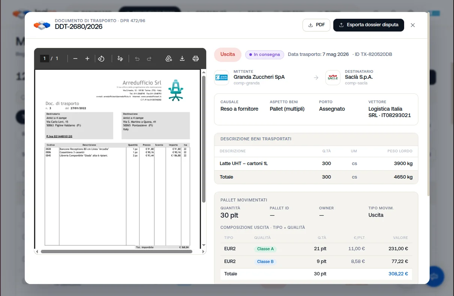The width and height of the screenshot is (454, 296).
Task: Click the Saclà recipient logo
Action: [x=333, y=78]
